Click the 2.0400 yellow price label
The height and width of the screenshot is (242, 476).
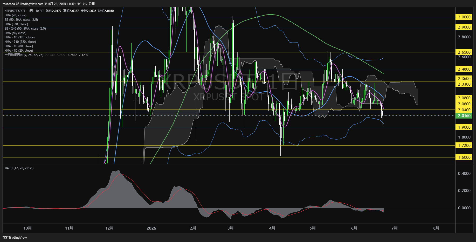tap(464, 110)
